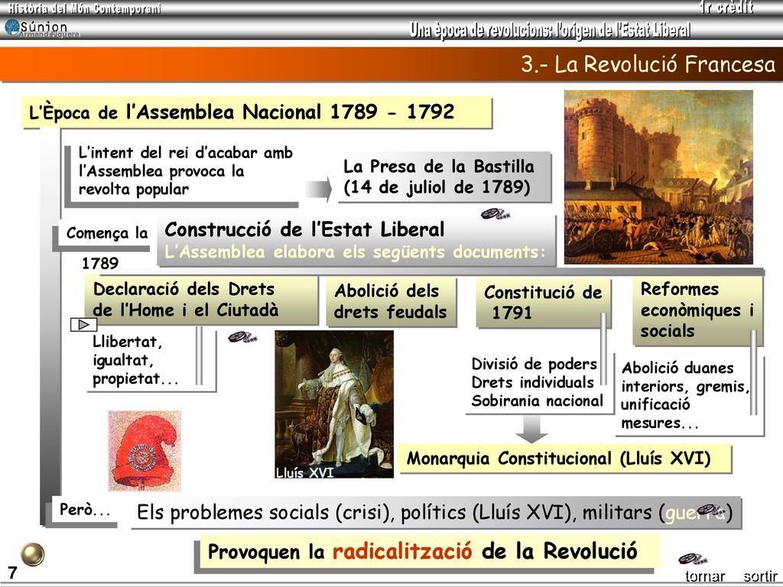783x587 pixels.
Task: Click the film reel icon beside Bastilla box
Action: 495,214
